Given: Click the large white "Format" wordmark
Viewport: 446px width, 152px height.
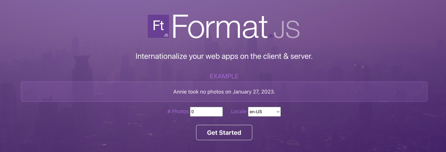Looking at the screenshot, I should 220,26.
